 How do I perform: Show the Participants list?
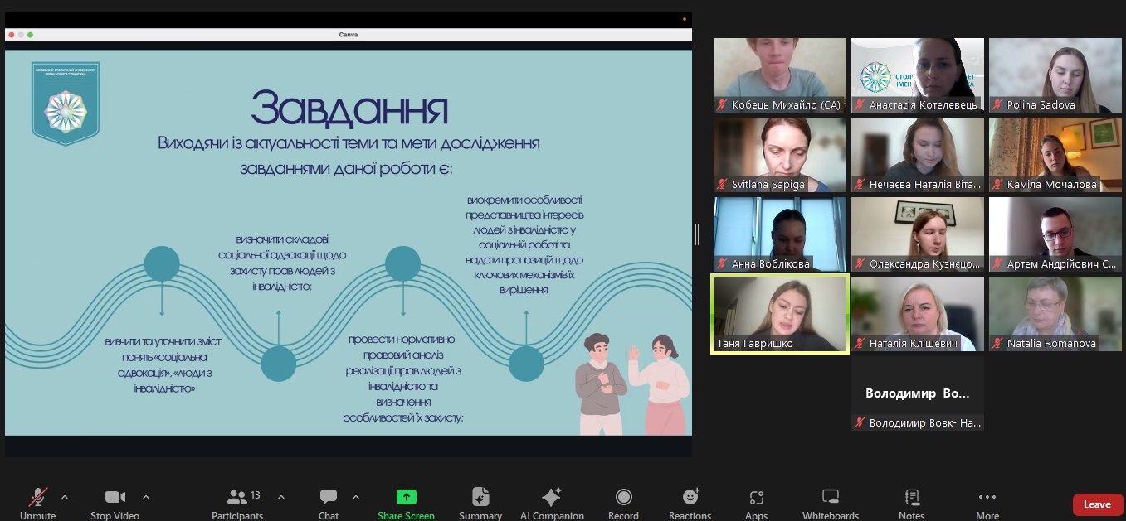(237, 497)
